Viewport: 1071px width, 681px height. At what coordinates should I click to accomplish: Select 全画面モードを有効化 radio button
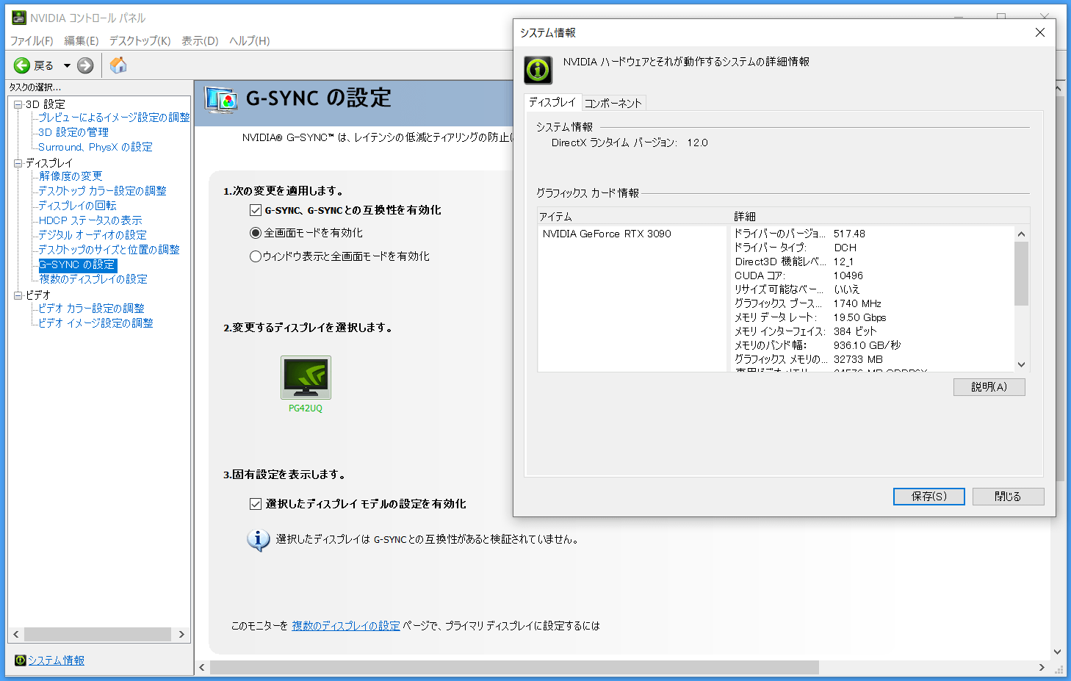click(x=256, y=233)
